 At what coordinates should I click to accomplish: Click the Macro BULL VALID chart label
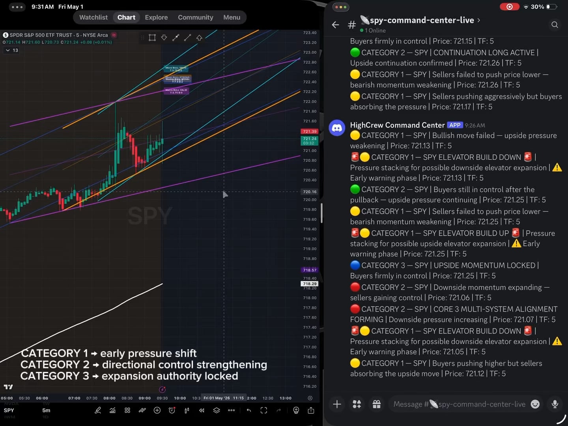tap(176, 91)
